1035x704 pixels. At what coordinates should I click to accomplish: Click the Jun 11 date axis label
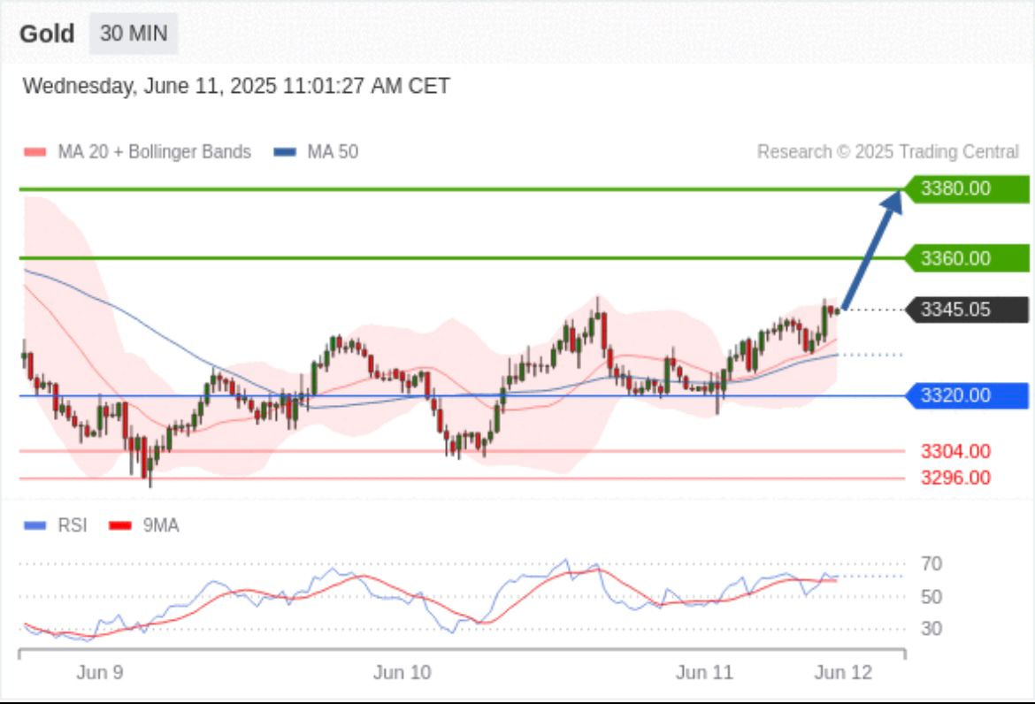coord(704,673)
